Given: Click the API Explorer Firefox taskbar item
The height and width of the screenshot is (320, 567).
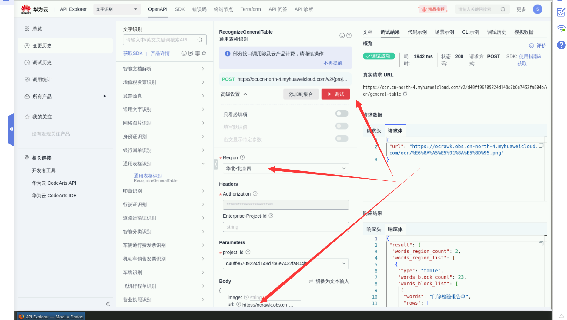Looking at the screenshot, I should tap(51, 317).
